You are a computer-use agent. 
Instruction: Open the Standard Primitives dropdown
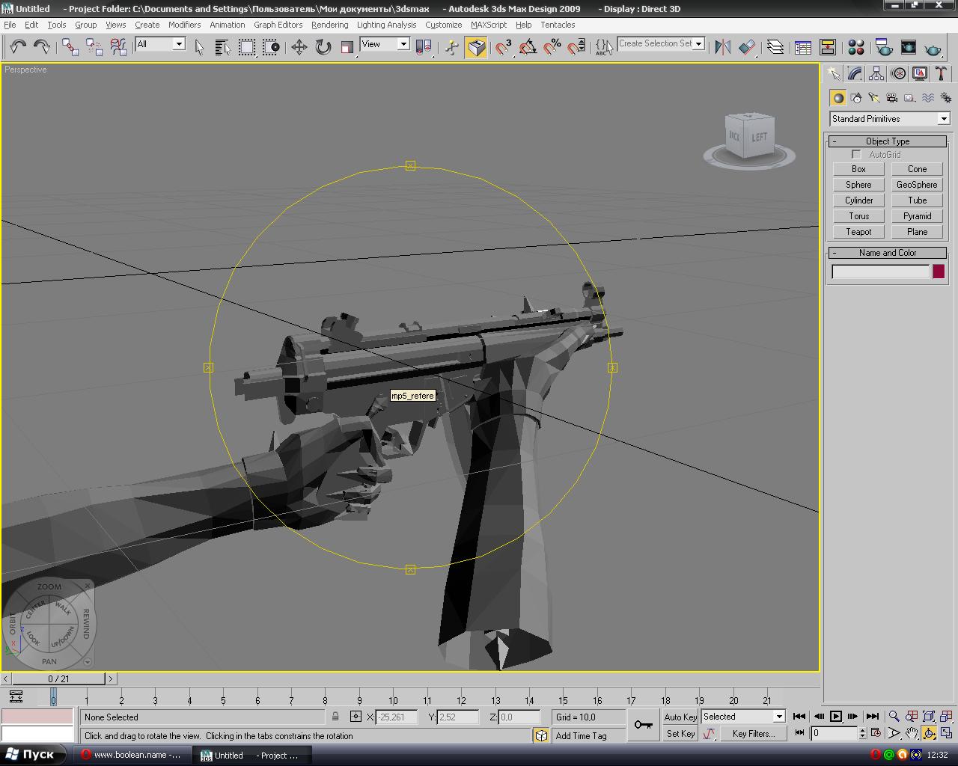pyautogui.click(x=889, y=119)
